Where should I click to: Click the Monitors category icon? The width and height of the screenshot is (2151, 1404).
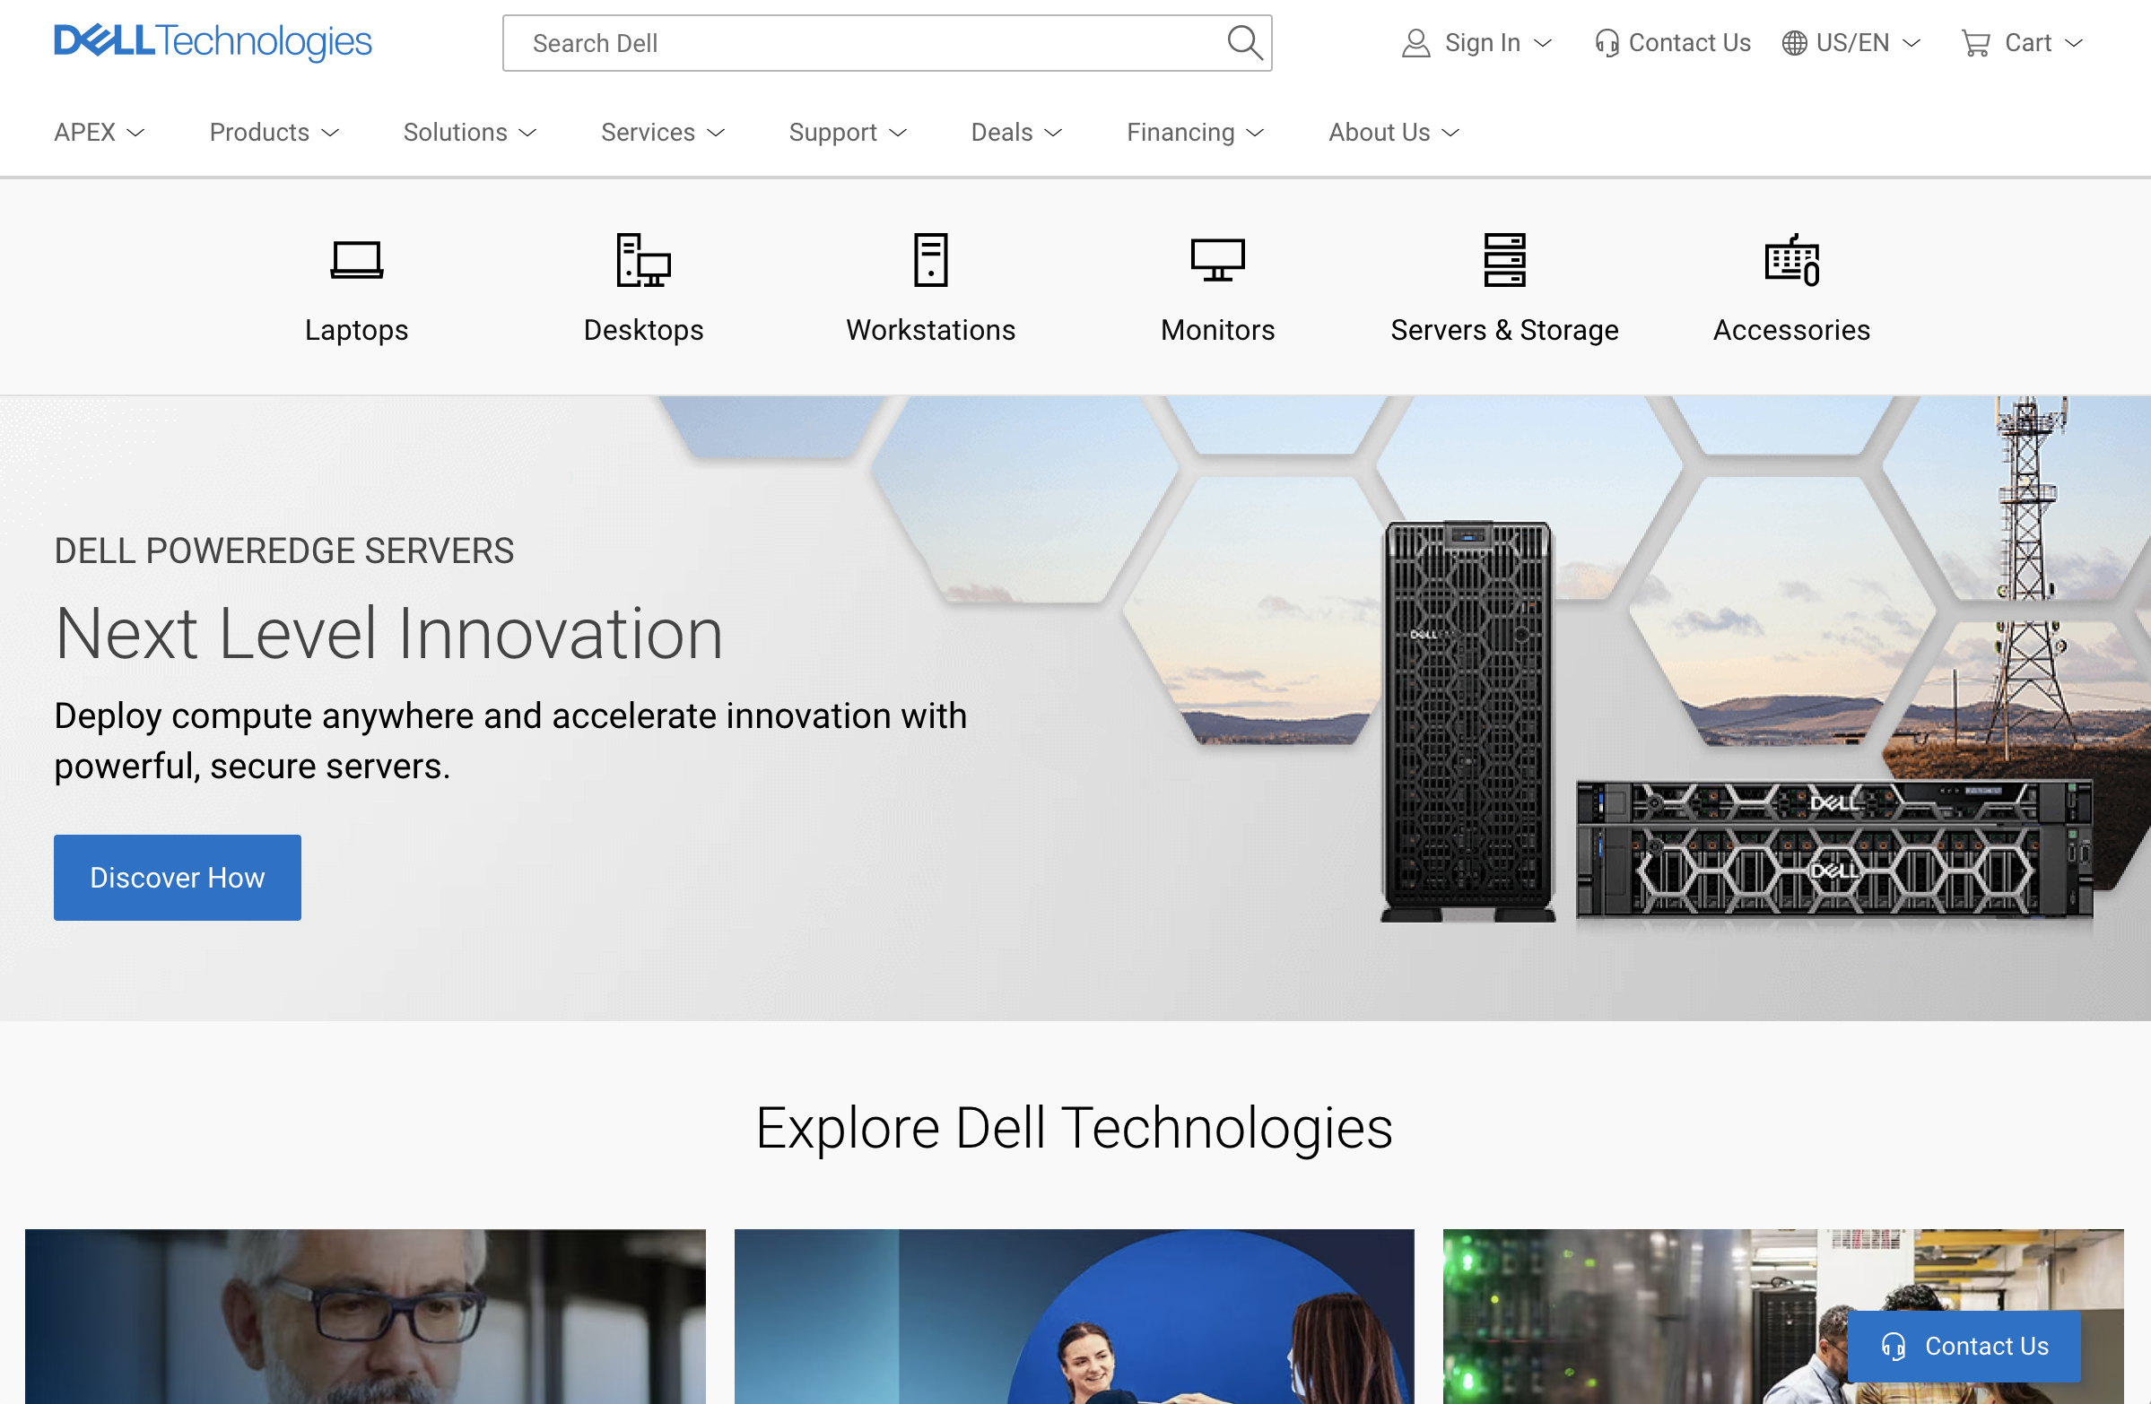coord(1216,260)
